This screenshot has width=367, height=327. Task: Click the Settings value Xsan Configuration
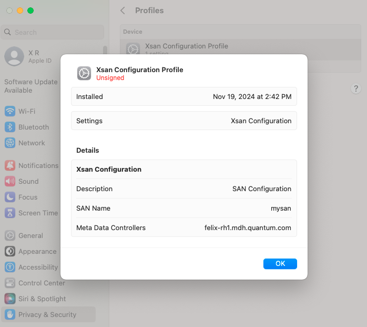tap(261, 121)
